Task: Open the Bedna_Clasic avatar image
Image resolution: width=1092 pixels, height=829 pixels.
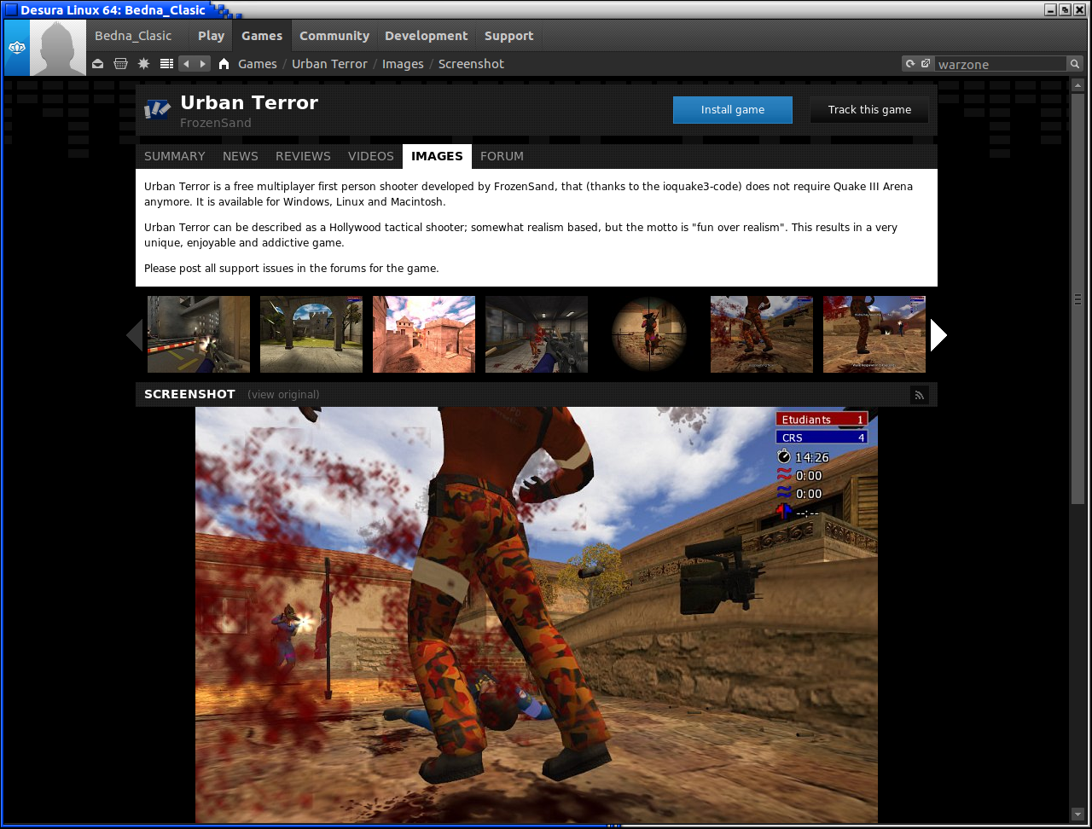Action: 58,48
